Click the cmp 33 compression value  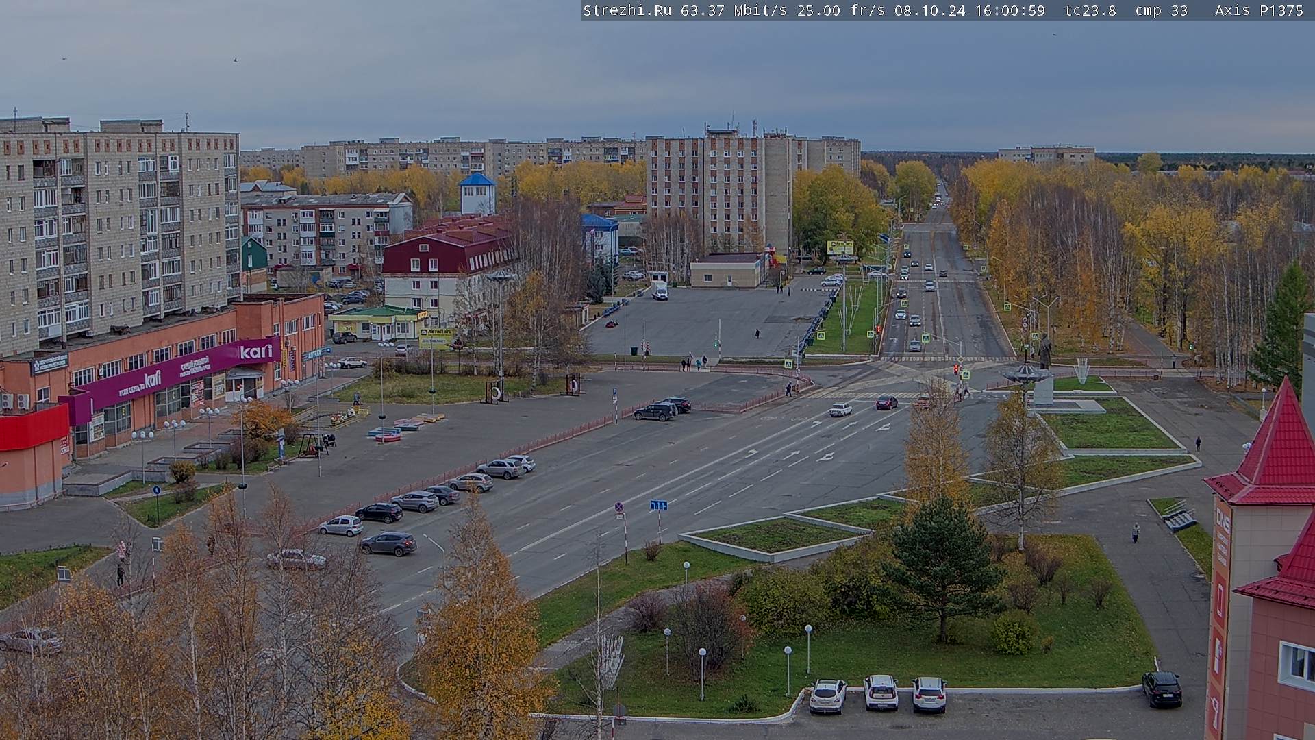tap(1162, 10)
